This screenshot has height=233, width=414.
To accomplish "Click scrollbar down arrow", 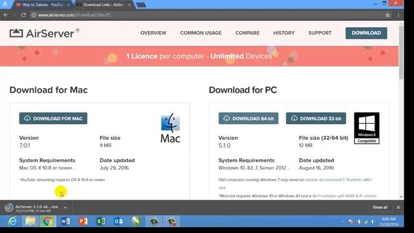I will 401,197.
